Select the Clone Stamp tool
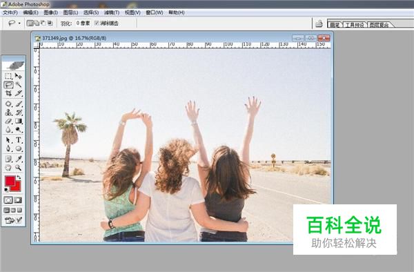This screenshot has width=414, height=272. pyautogui.click(x=8, y=113)
